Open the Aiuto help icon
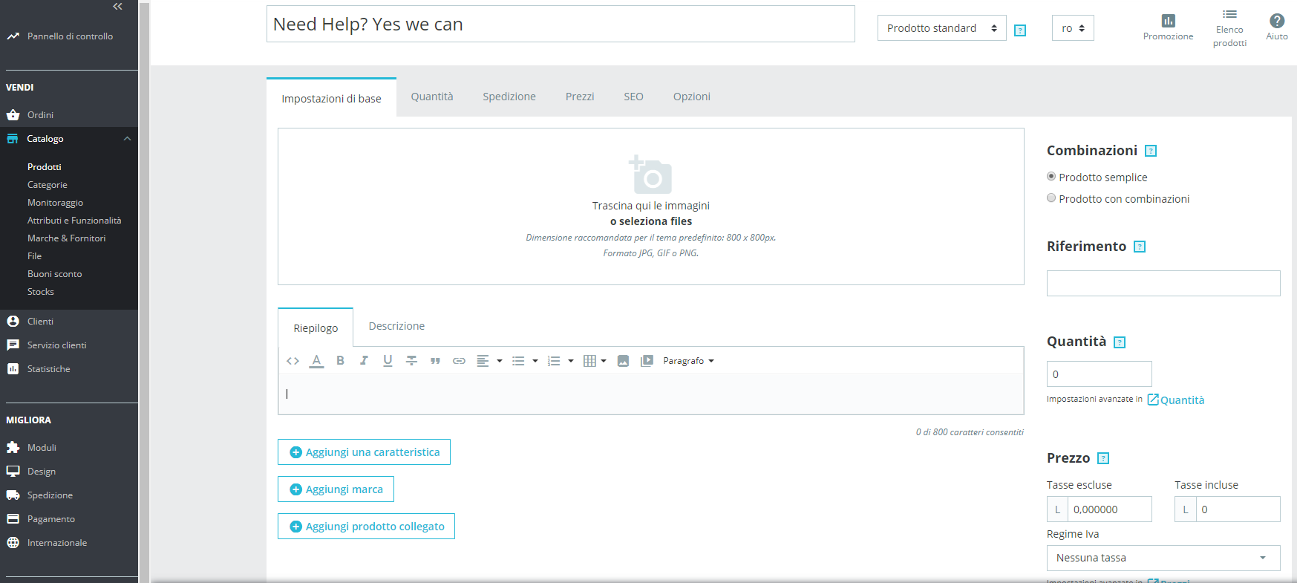1297x583 pixels. tap(1277, 21)
